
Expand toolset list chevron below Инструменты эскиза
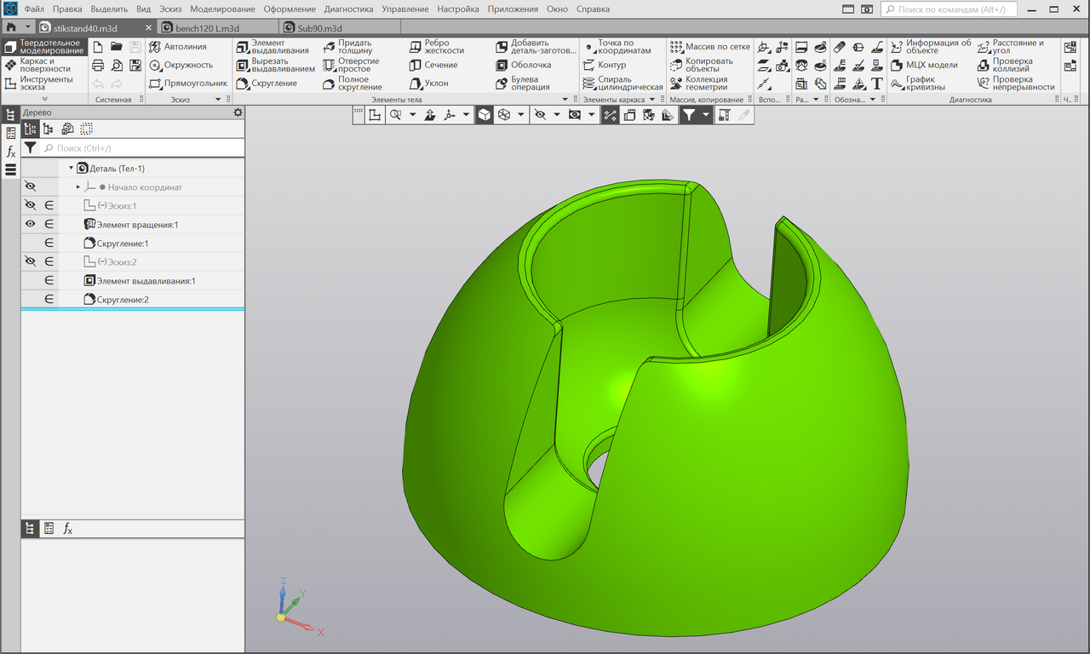[x=44, y=100]
